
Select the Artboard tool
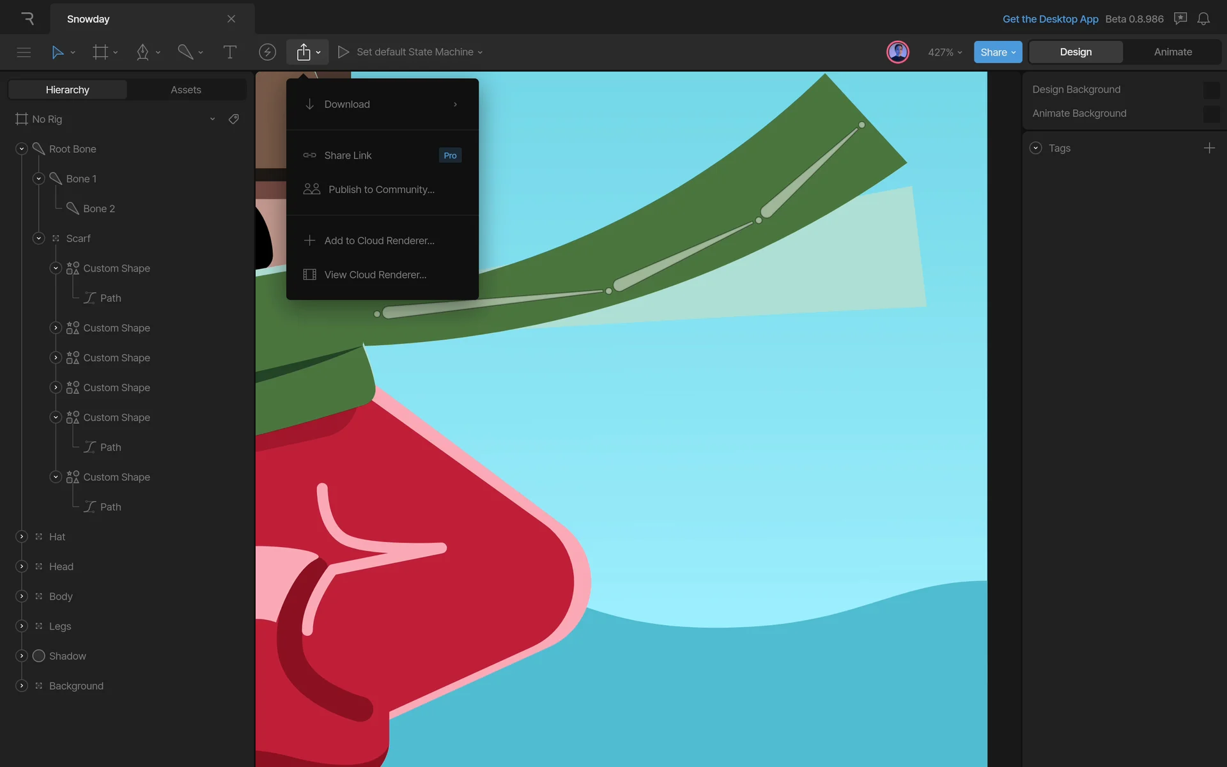coord(100,52)
